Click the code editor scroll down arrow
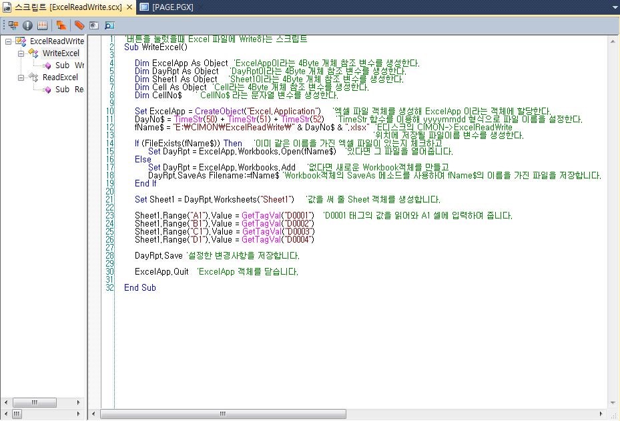620x421 pixels. 613,402
